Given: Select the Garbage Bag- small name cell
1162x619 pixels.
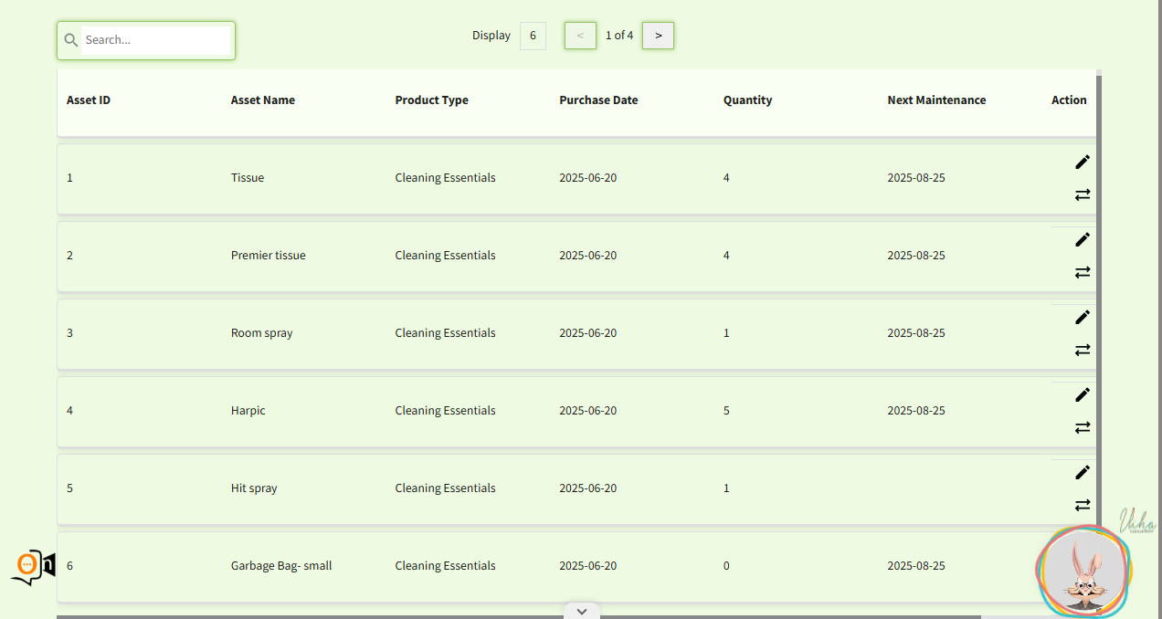Looking at the screenshot, I should click(281, 566).
